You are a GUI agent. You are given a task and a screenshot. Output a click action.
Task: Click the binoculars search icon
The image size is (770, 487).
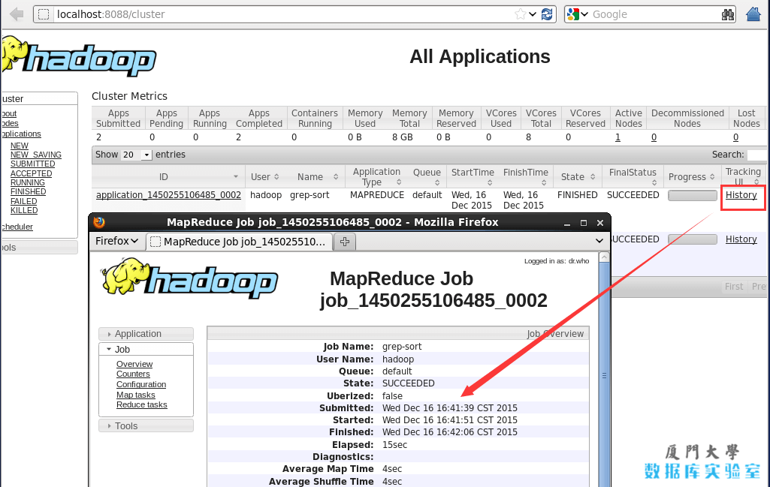pos(728,14)
